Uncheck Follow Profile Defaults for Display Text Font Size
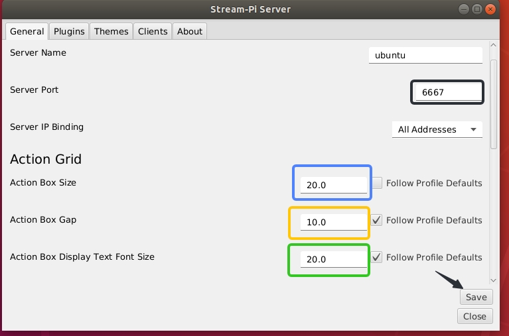The height and width of the screenshot is (336, 509). coord(376,258)
